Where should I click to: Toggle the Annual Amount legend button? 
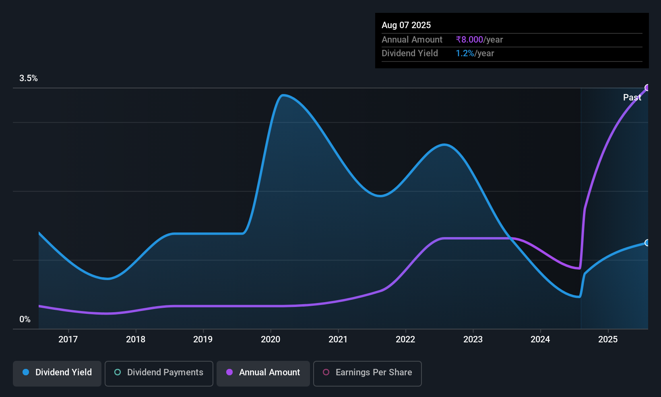[x=263, y=373]
